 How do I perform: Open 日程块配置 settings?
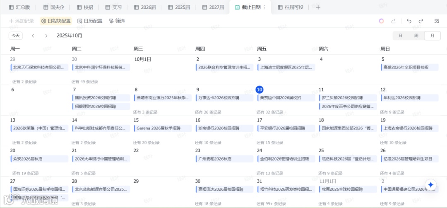56,21
